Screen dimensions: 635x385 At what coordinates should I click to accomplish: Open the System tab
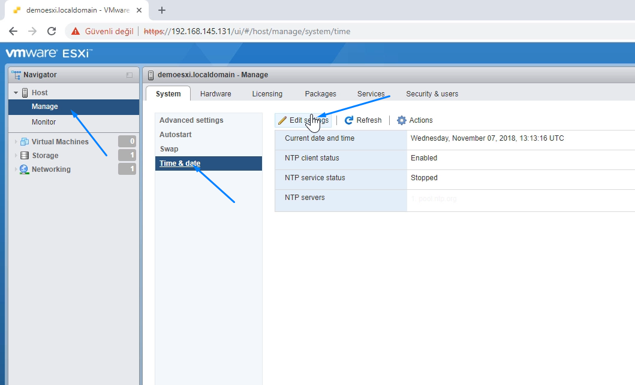pos(168,93)
